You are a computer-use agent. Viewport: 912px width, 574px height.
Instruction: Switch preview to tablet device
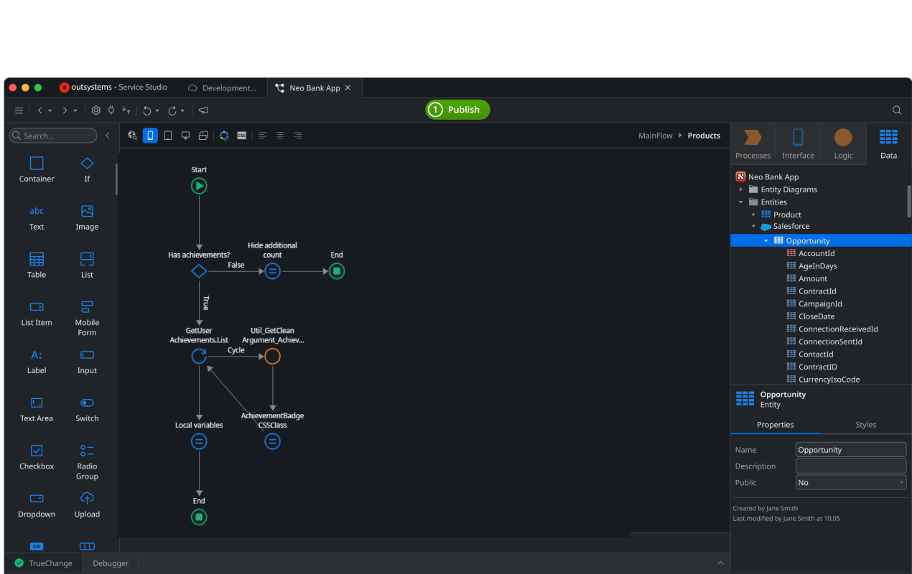coord(168,136)
